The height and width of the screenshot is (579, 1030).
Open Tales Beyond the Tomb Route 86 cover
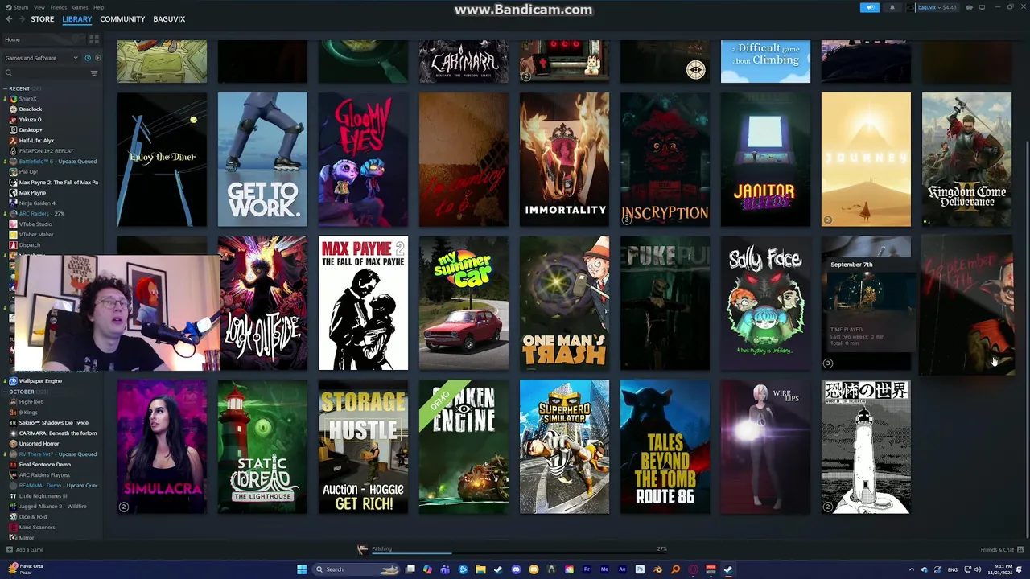(x=665, y=447)
